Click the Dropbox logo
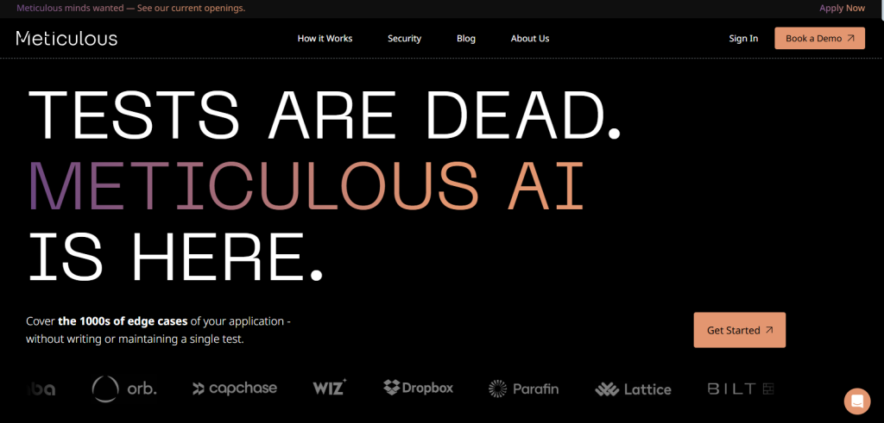The image size is (884, 423). click(x=418, y=388)
